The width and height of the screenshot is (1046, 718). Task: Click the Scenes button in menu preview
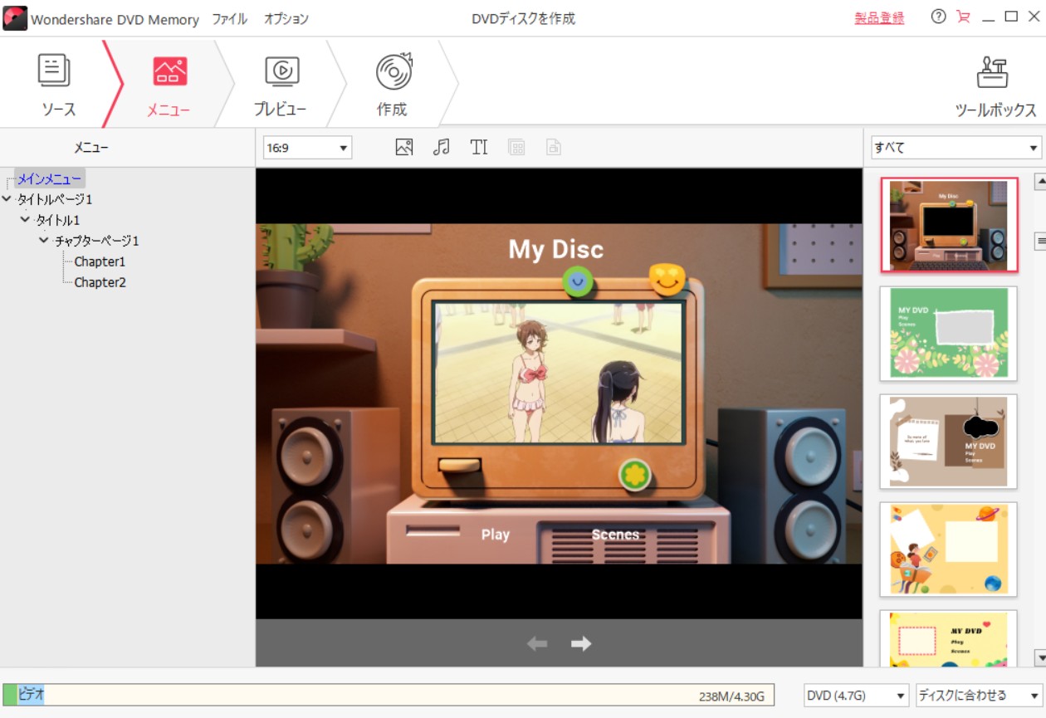(x=615, y=535)
